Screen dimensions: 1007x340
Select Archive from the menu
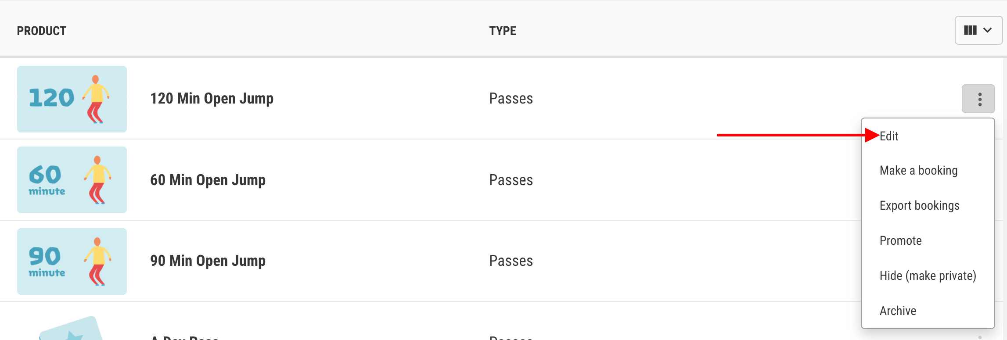898,311
